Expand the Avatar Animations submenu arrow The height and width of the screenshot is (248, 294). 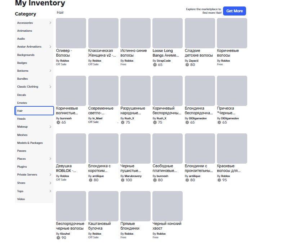coord(50,46)
